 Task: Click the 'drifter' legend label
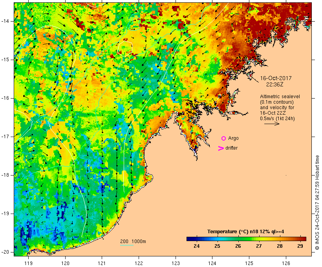click(x=231, y=148)
